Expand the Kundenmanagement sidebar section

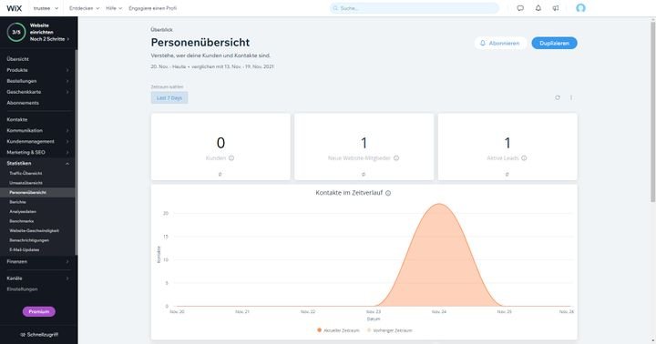pyautogui.click(x=37, y=141)
